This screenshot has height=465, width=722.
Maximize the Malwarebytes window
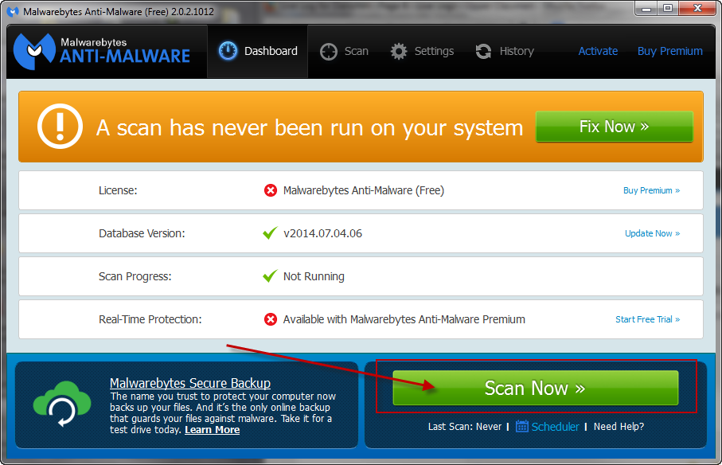coord(668,8)
